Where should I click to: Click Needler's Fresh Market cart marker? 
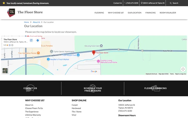(x=48, y=59)
